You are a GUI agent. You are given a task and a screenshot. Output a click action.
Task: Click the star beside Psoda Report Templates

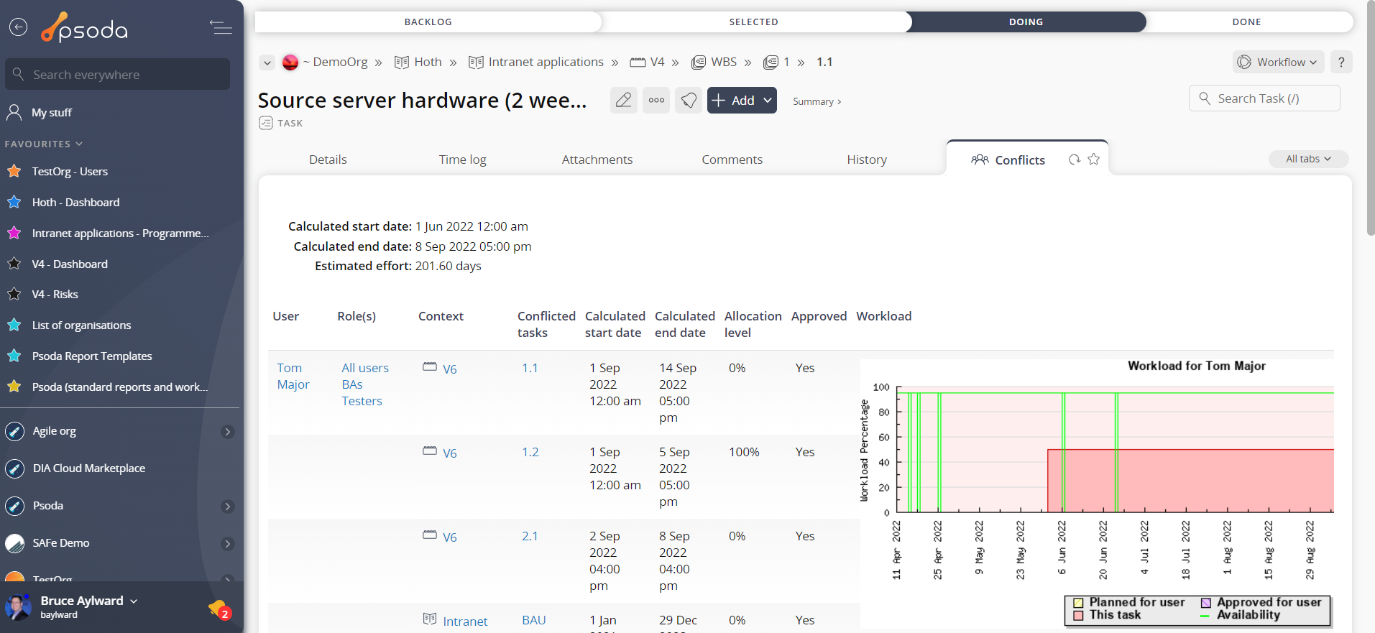(14, 356)
